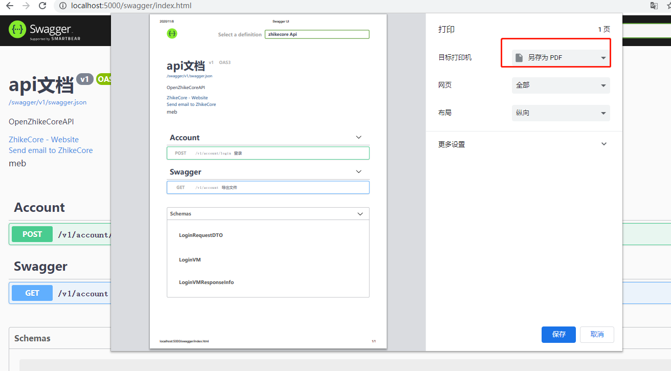Viewport: 671px width, 371px height.
Task: Click the print preview page thumbnail
Action: [x=268, y=181]
